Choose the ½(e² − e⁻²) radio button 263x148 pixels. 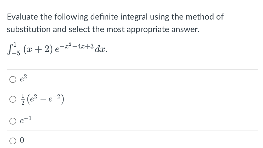(13, 99)
